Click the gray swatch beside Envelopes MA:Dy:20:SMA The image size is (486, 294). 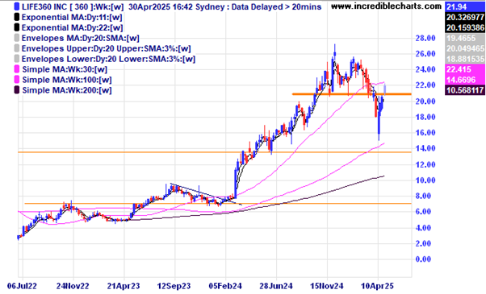coord(17,39)
